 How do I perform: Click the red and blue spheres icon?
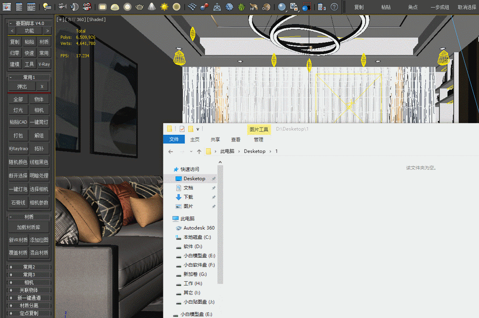(205, 7)
